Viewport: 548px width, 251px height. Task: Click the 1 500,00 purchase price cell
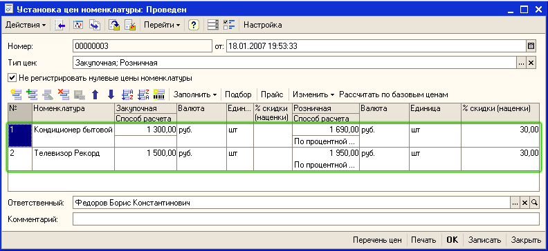(x=146, y=153)
